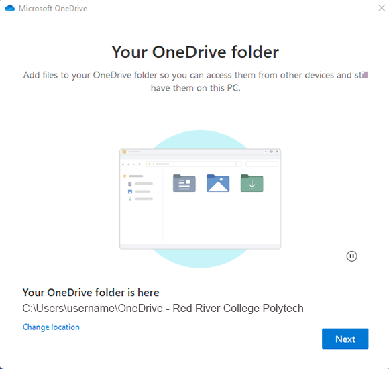Select the OneDrive folder path text
This screenshot has height=369, width=389.
pyautogui.click(x=163, y=308)
